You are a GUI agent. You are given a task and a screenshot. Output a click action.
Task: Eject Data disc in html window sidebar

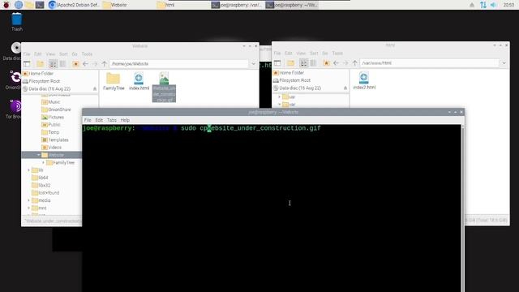click(345, 88)
